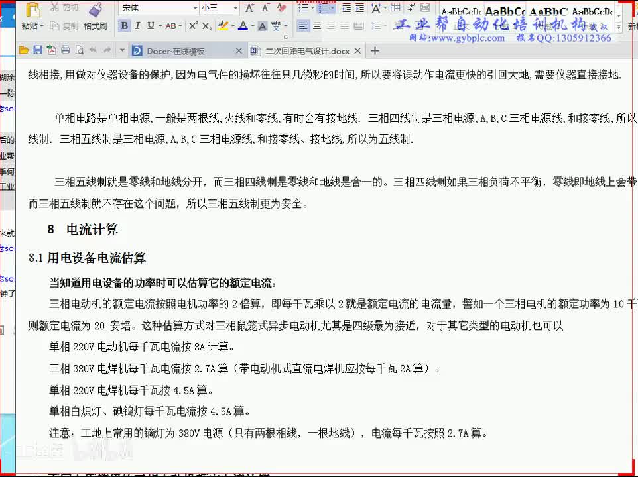
Task: Toggle superscript X² formatting
Action: pos(193,26)
